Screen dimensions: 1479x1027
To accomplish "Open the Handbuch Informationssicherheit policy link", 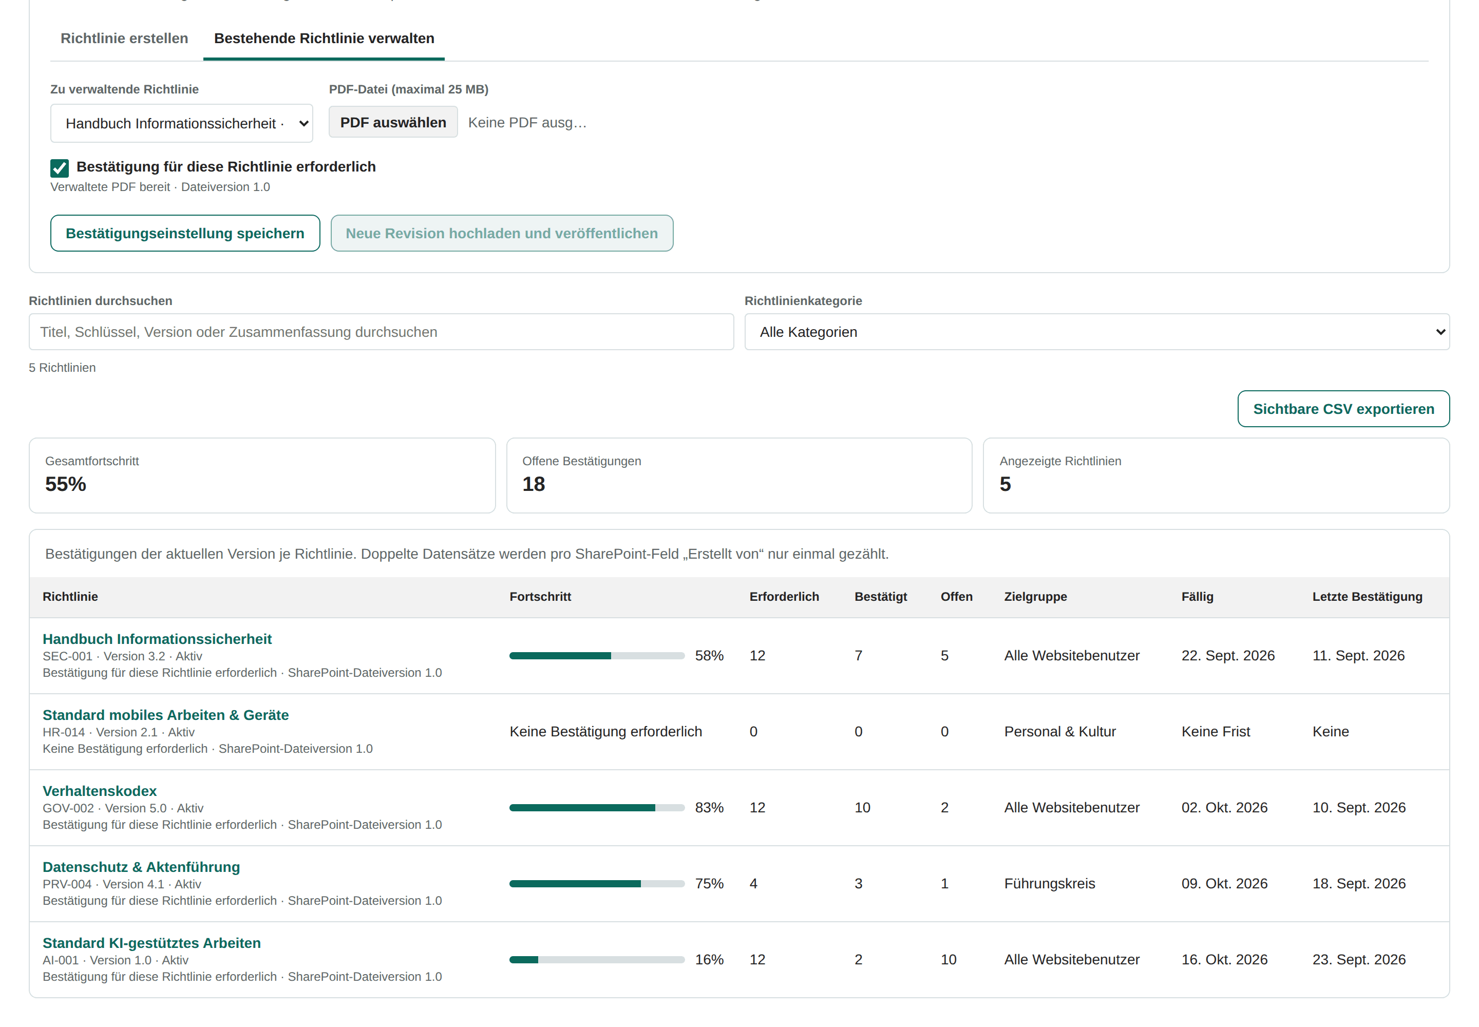I will click(x=157, y=639).
